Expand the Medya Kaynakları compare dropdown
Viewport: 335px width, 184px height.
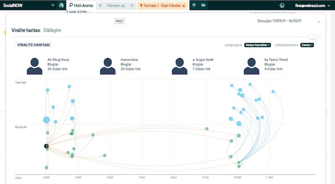point(258,45)
